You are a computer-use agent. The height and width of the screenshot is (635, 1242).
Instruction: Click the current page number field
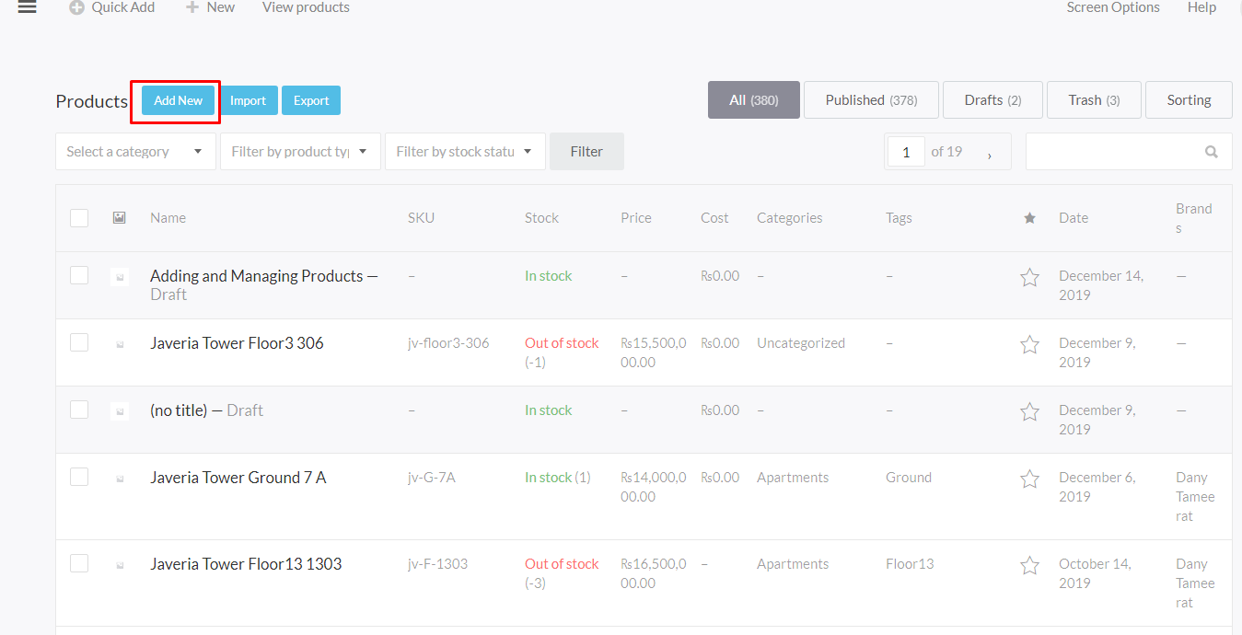pos(906,152)
